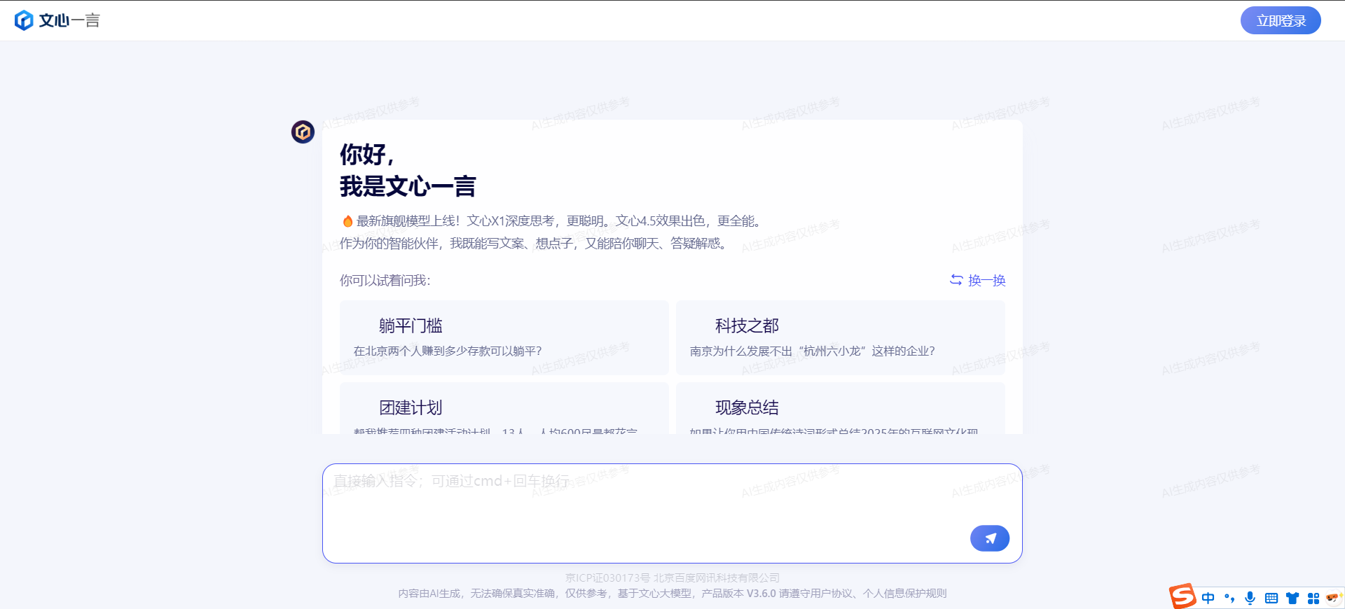Click the 作为你的智能伙伴 description line

(x=534, y=243)
